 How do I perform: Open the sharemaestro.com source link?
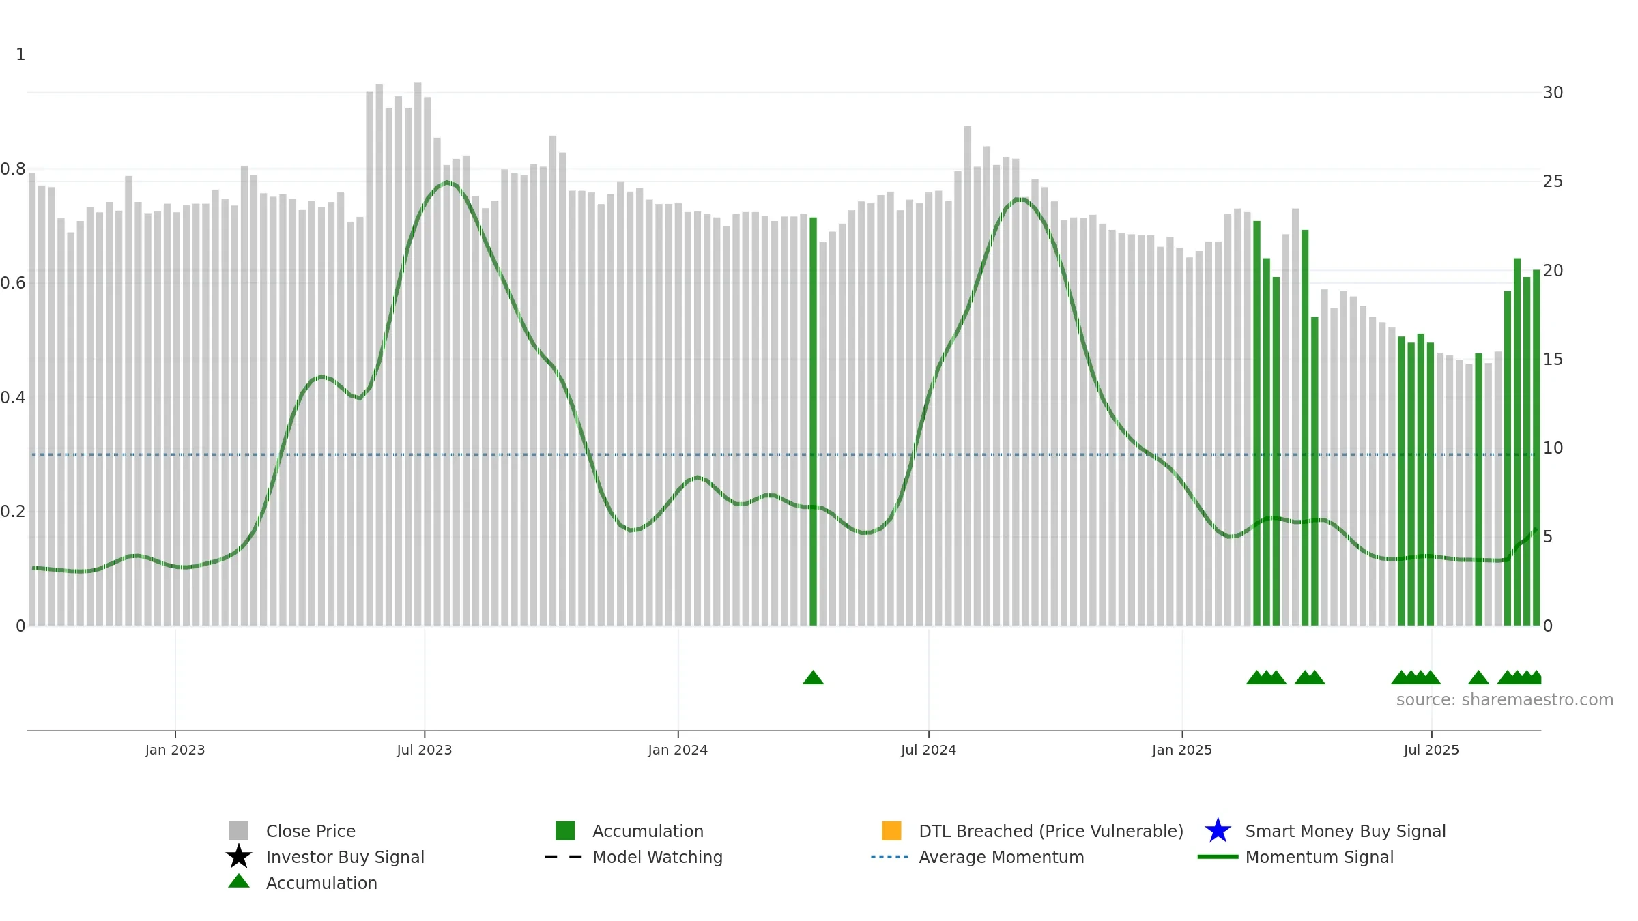click(x=1505, y=700)
